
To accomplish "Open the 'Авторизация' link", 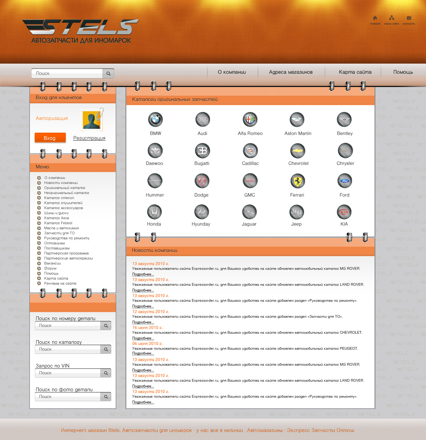I will point(52,118).
